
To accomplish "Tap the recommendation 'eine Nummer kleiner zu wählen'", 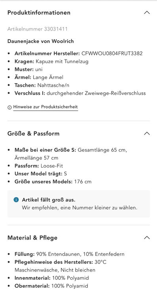I will pos(99,208).
